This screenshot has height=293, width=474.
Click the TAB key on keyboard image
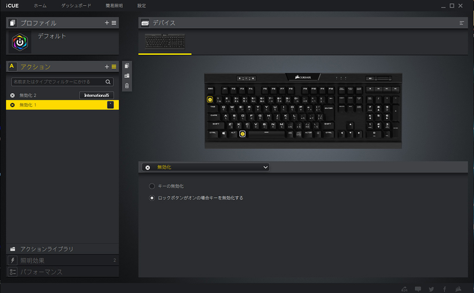click(213, 108)
